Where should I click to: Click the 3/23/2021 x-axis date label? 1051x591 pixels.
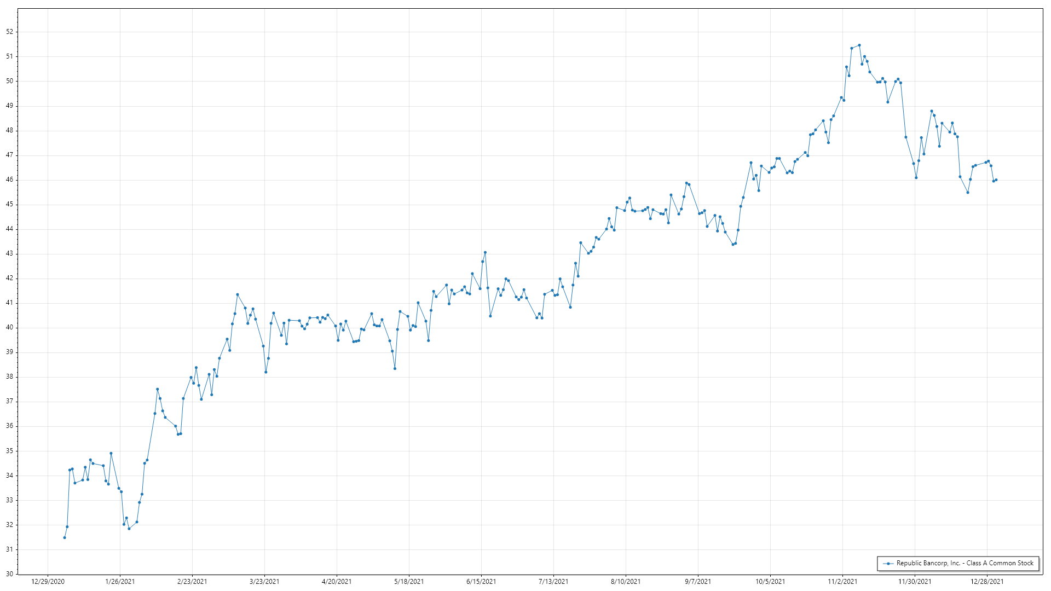tap(264, 581)
